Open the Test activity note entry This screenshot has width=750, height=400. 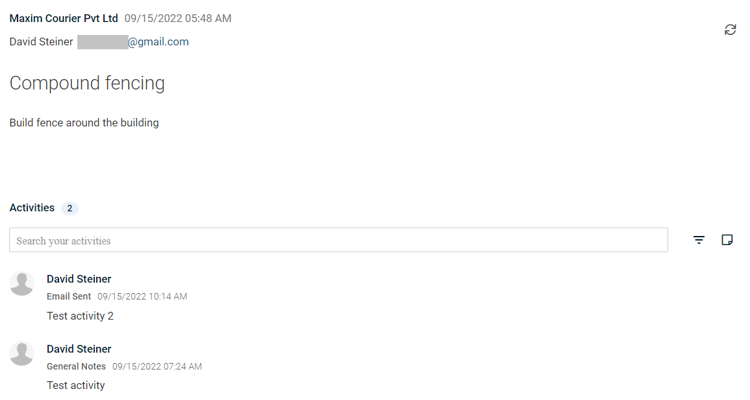(75, 385)
